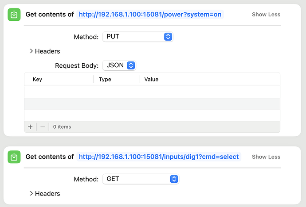Click the Key column header
Screen dimensions: 306x207
[37, 80]
